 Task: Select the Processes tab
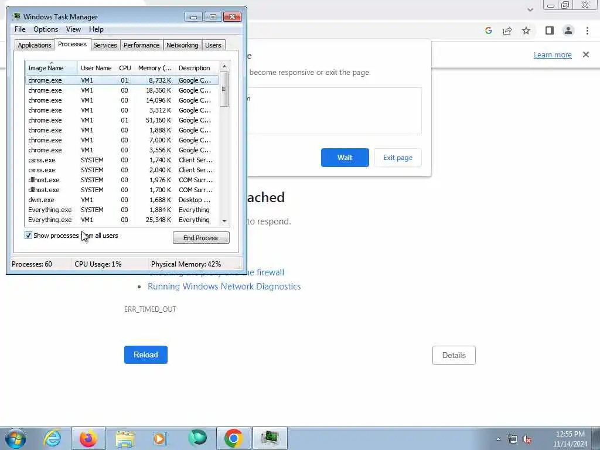[72, 44]
